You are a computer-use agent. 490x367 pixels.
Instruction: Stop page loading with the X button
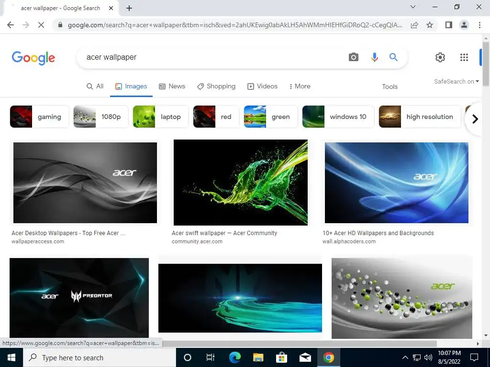(41, 25)
